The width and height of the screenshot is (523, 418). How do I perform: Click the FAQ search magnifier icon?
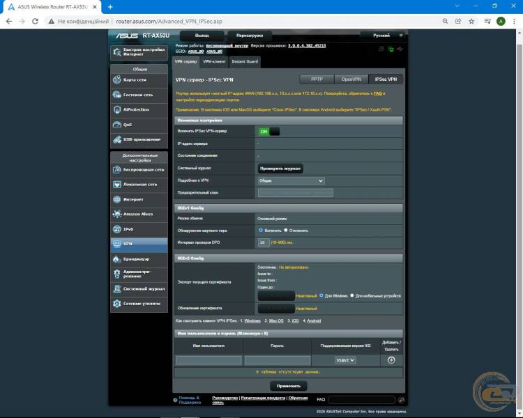[x=401, y=400]
